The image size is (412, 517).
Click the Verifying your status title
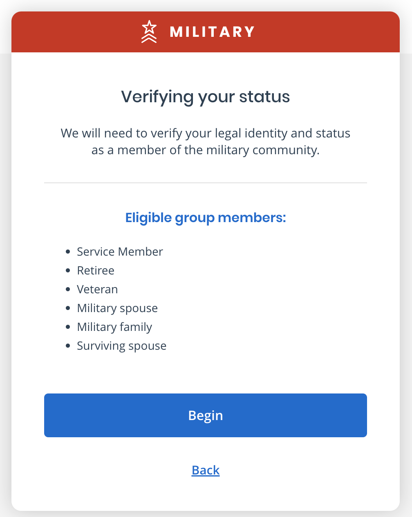point(206,97)
